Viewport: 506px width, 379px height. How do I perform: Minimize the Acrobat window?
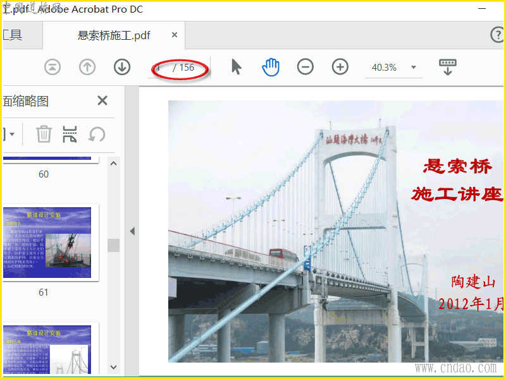(482, 9)
